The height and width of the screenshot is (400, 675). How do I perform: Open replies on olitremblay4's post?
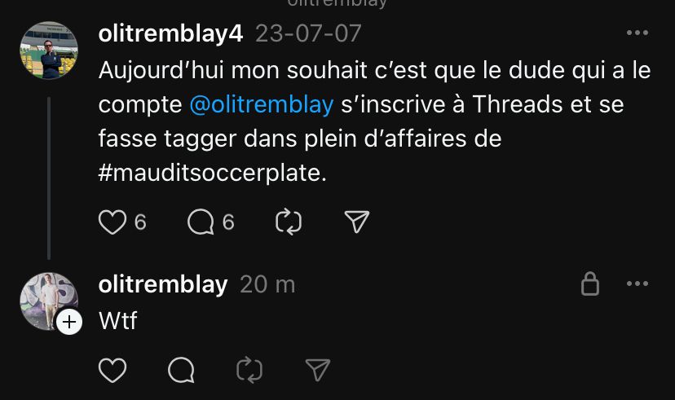click(x=201, y=222)
